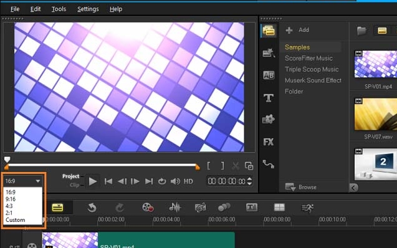397x248 pixels.
Task: Open the Settings menu
Action: [88, 9]
